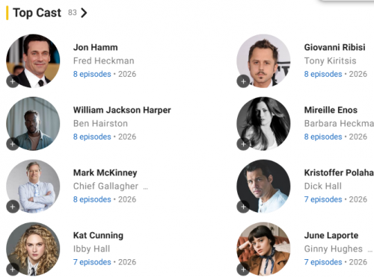
Task: View the Tony Kiritsis character page
Action: 330,60
